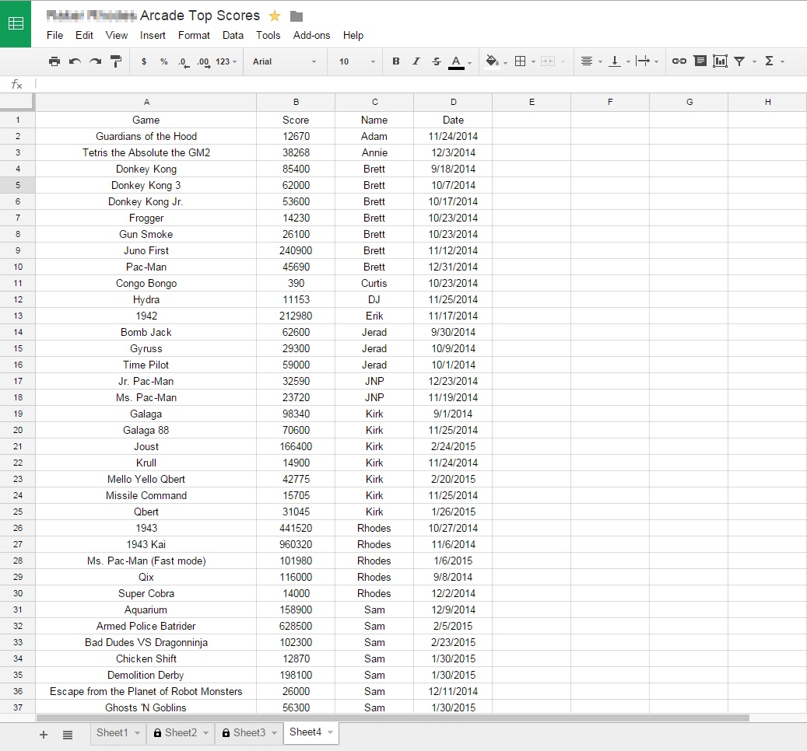This screenshot has height=751, width=807.
Task: Redo the last action
Action: [x=95, y=61]
